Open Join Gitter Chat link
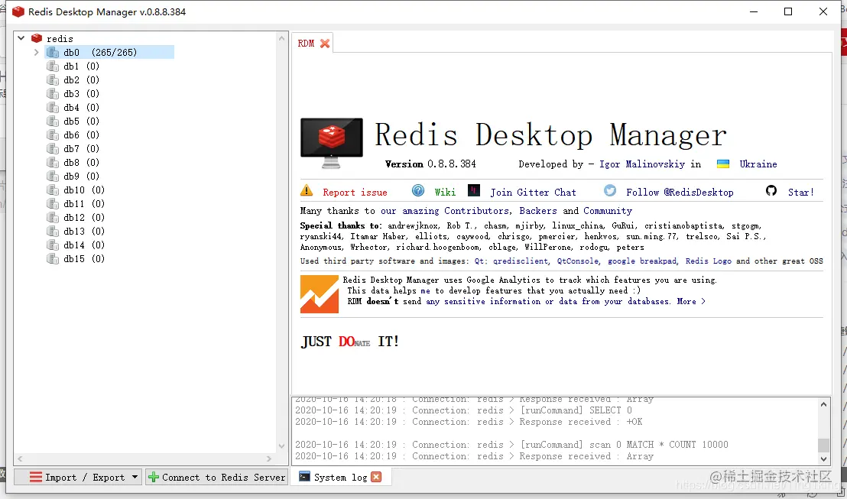The height and width of the screenshot is (499, 847). click(x=533, y=193)
